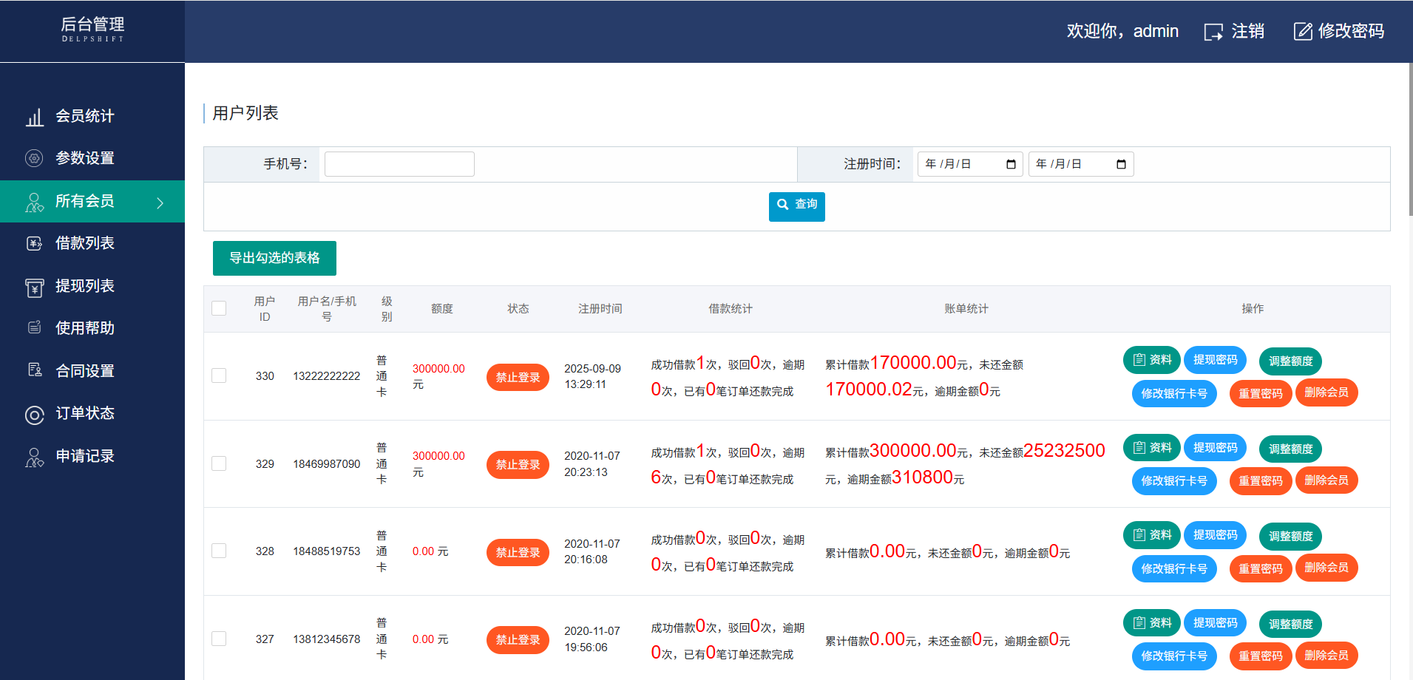This screenshot has height=680, width=1413.
Task: Toggle the select-all checkbox in table header
Action: click(x=219, y=308)
